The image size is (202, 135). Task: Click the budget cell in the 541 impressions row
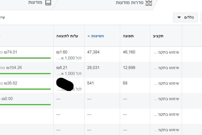[166, 83]
